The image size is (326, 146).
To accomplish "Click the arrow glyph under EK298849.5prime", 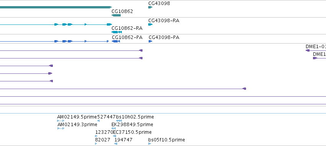I will pos(113,128).
